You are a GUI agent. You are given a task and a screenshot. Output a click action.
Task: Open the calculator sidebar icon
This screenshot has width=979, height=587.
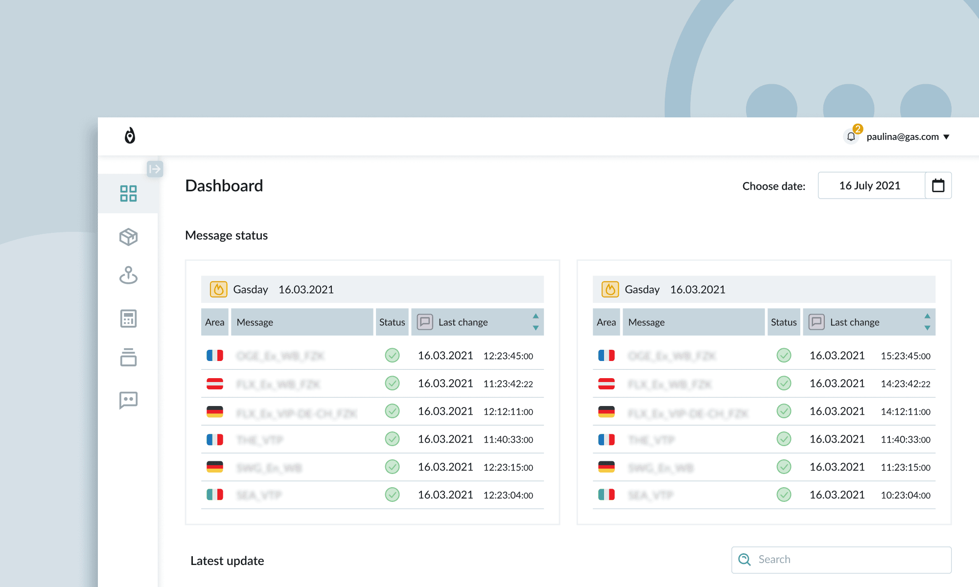pyautogui.click(x=128, y=318)
